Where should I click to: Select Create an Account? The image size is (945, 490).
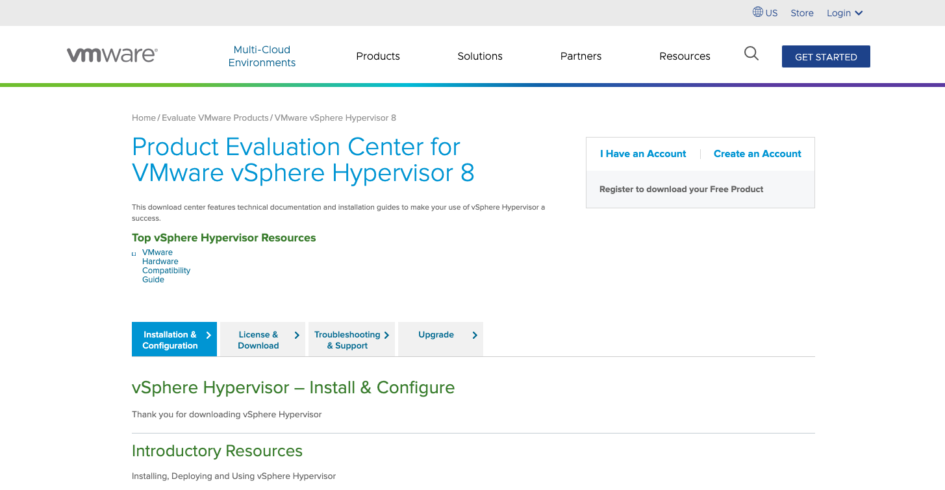(x=757, y=154)
